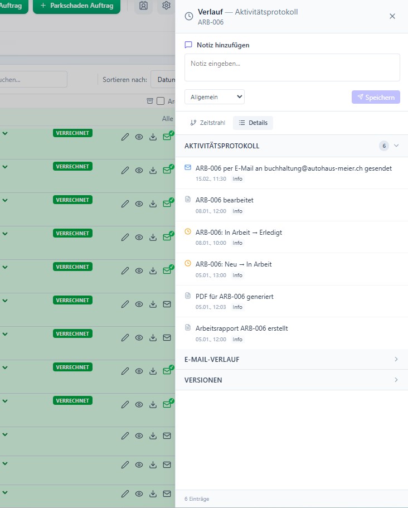The image size is (408, 508).
Task: Open the Allgemein category dropdown
Action: 215,97
